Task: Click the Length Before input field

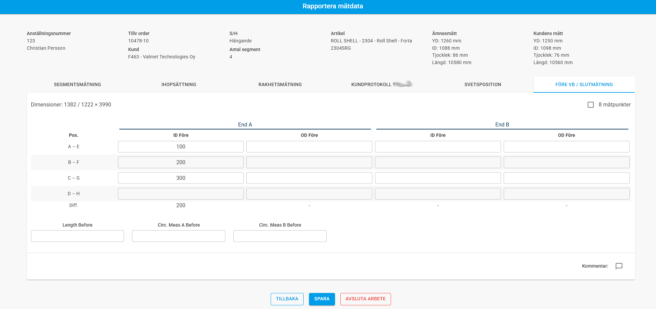Action: tap(77, 236)
